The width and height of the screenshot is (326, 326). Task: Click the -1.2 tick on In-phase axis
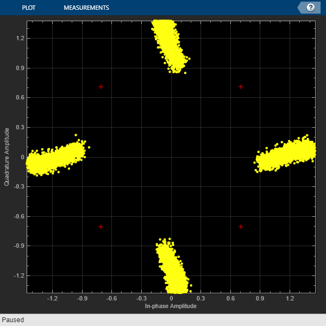[53, 298]
